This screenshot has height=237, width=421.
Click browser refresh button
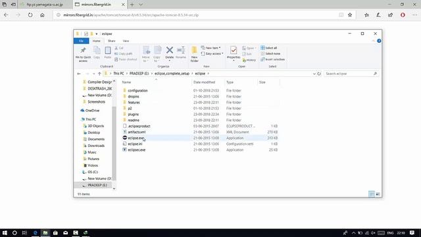click(30, 15)
